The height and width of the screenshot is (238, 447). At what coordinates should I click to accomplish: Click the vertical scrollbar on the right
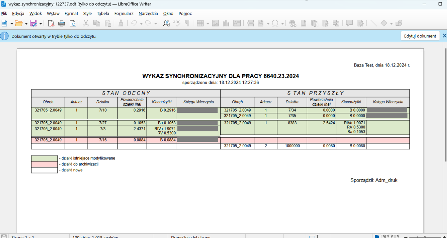(x=446, y=104)
